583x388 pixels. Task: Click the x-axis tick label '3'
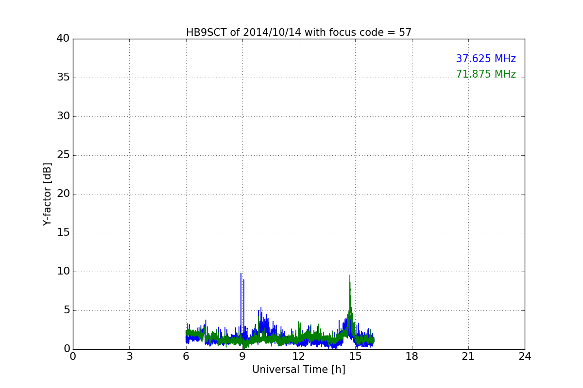point(129,356)
